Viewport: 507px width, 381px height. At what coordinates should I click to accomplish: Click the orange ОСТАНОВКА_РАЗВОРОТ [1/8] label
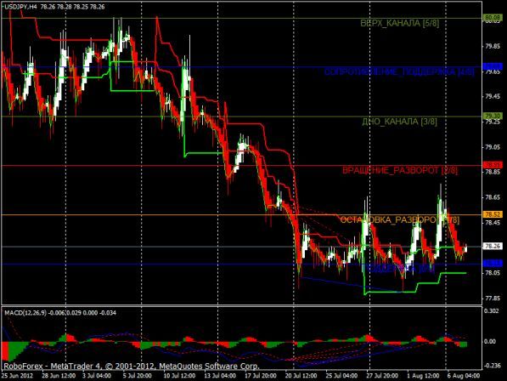coord(400,220)
